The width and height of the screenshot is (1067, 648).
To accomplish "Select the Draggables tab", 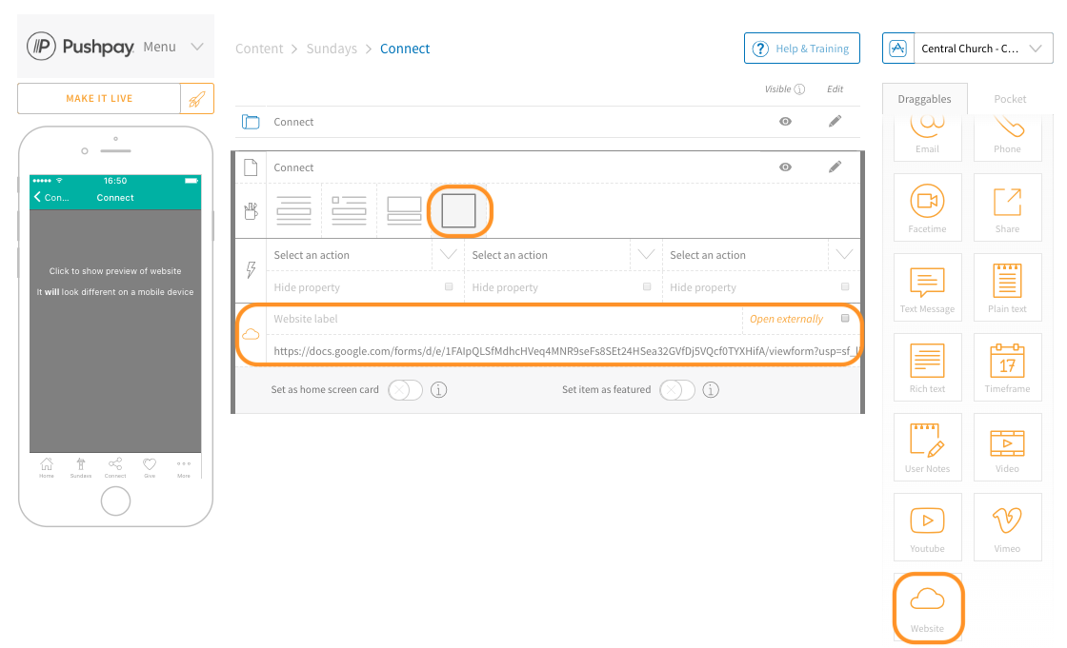I will pyautogui.click(x=924, y=98).
